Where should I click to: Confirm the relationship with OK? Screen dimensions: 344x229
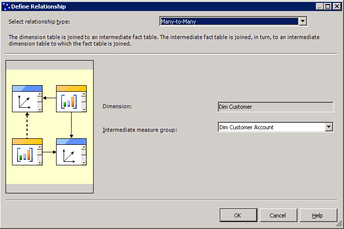tap(238, 215)
